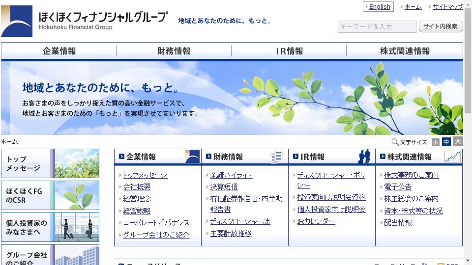472x265 pixels.
Task: Set text size to small (小)
Action: pyautogui.click(x=435, y=142)
